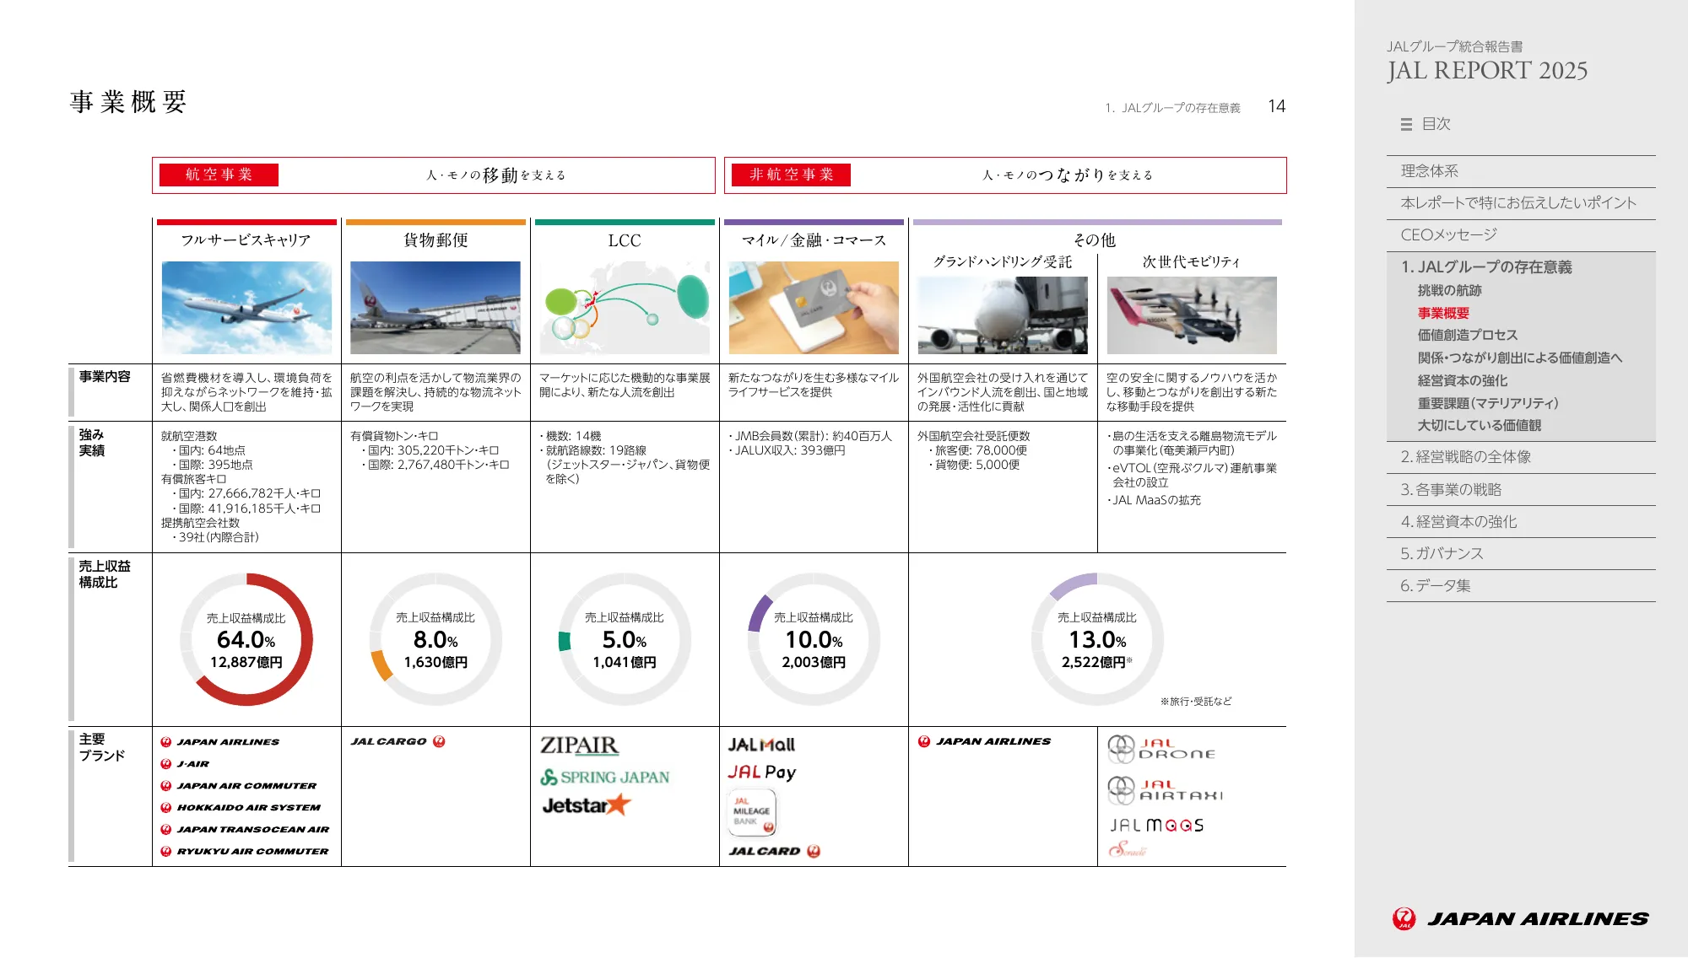Click the JAL MaaS logo
The width and height of the screenshot is (1688, 958).
pos(1156,826)
